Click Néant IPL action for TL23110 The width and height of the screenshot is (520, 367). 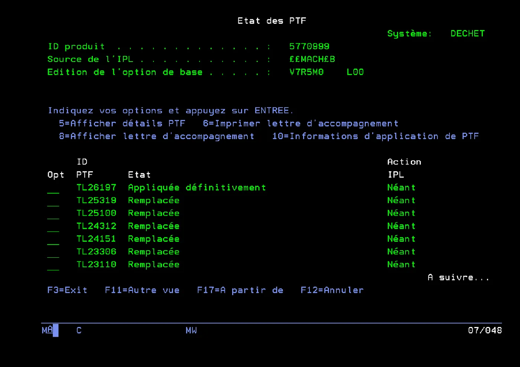point(402,265)
